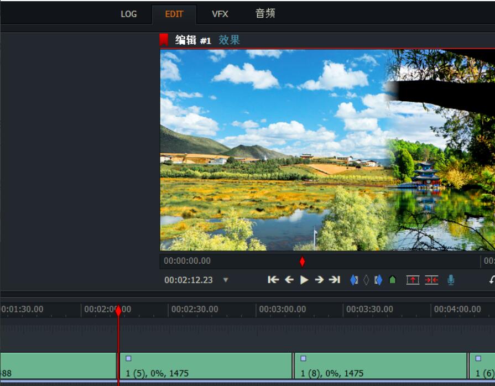Open the dropdown next to timecode 00:02:12.23
Viewport: 495px width, 386px height.
point(226,280)
